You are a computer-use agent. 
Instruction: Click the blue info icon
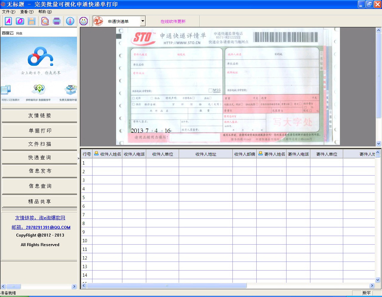click(70, 21)
